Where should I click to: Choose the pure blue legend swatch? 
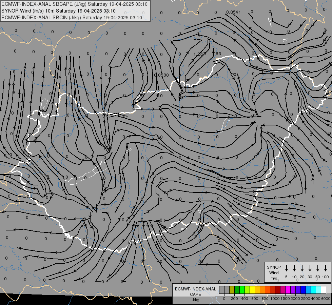[303, 290]
